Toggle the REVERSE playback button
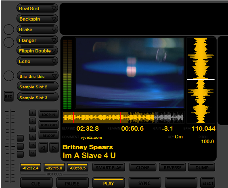This screenshot has width=228, height=188. tap(172, 167)
